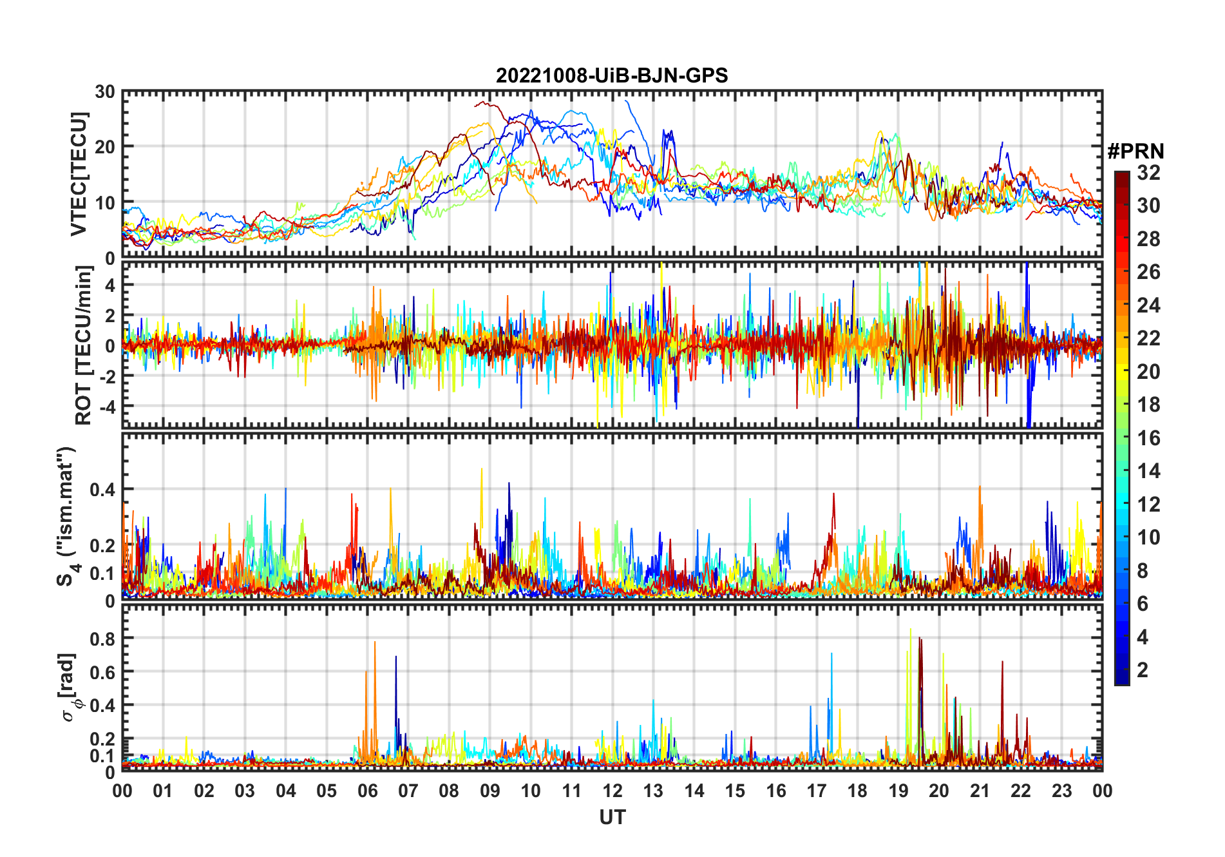The width and height of the screenshot is (1225, 857).
Task: Click x-axis hour tick 09
Action: (490, 791)
